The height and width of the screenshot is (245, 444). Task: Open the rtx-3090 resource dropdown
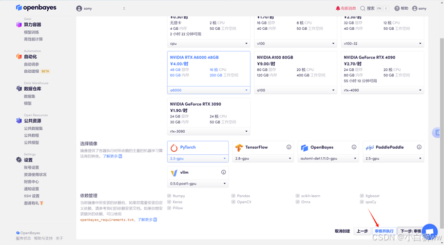(x=209, y=131)
